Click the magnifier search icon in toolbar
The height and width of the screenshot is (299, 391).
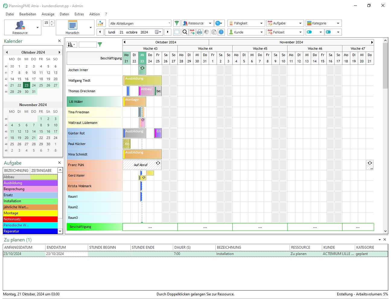tap(185, 32)
